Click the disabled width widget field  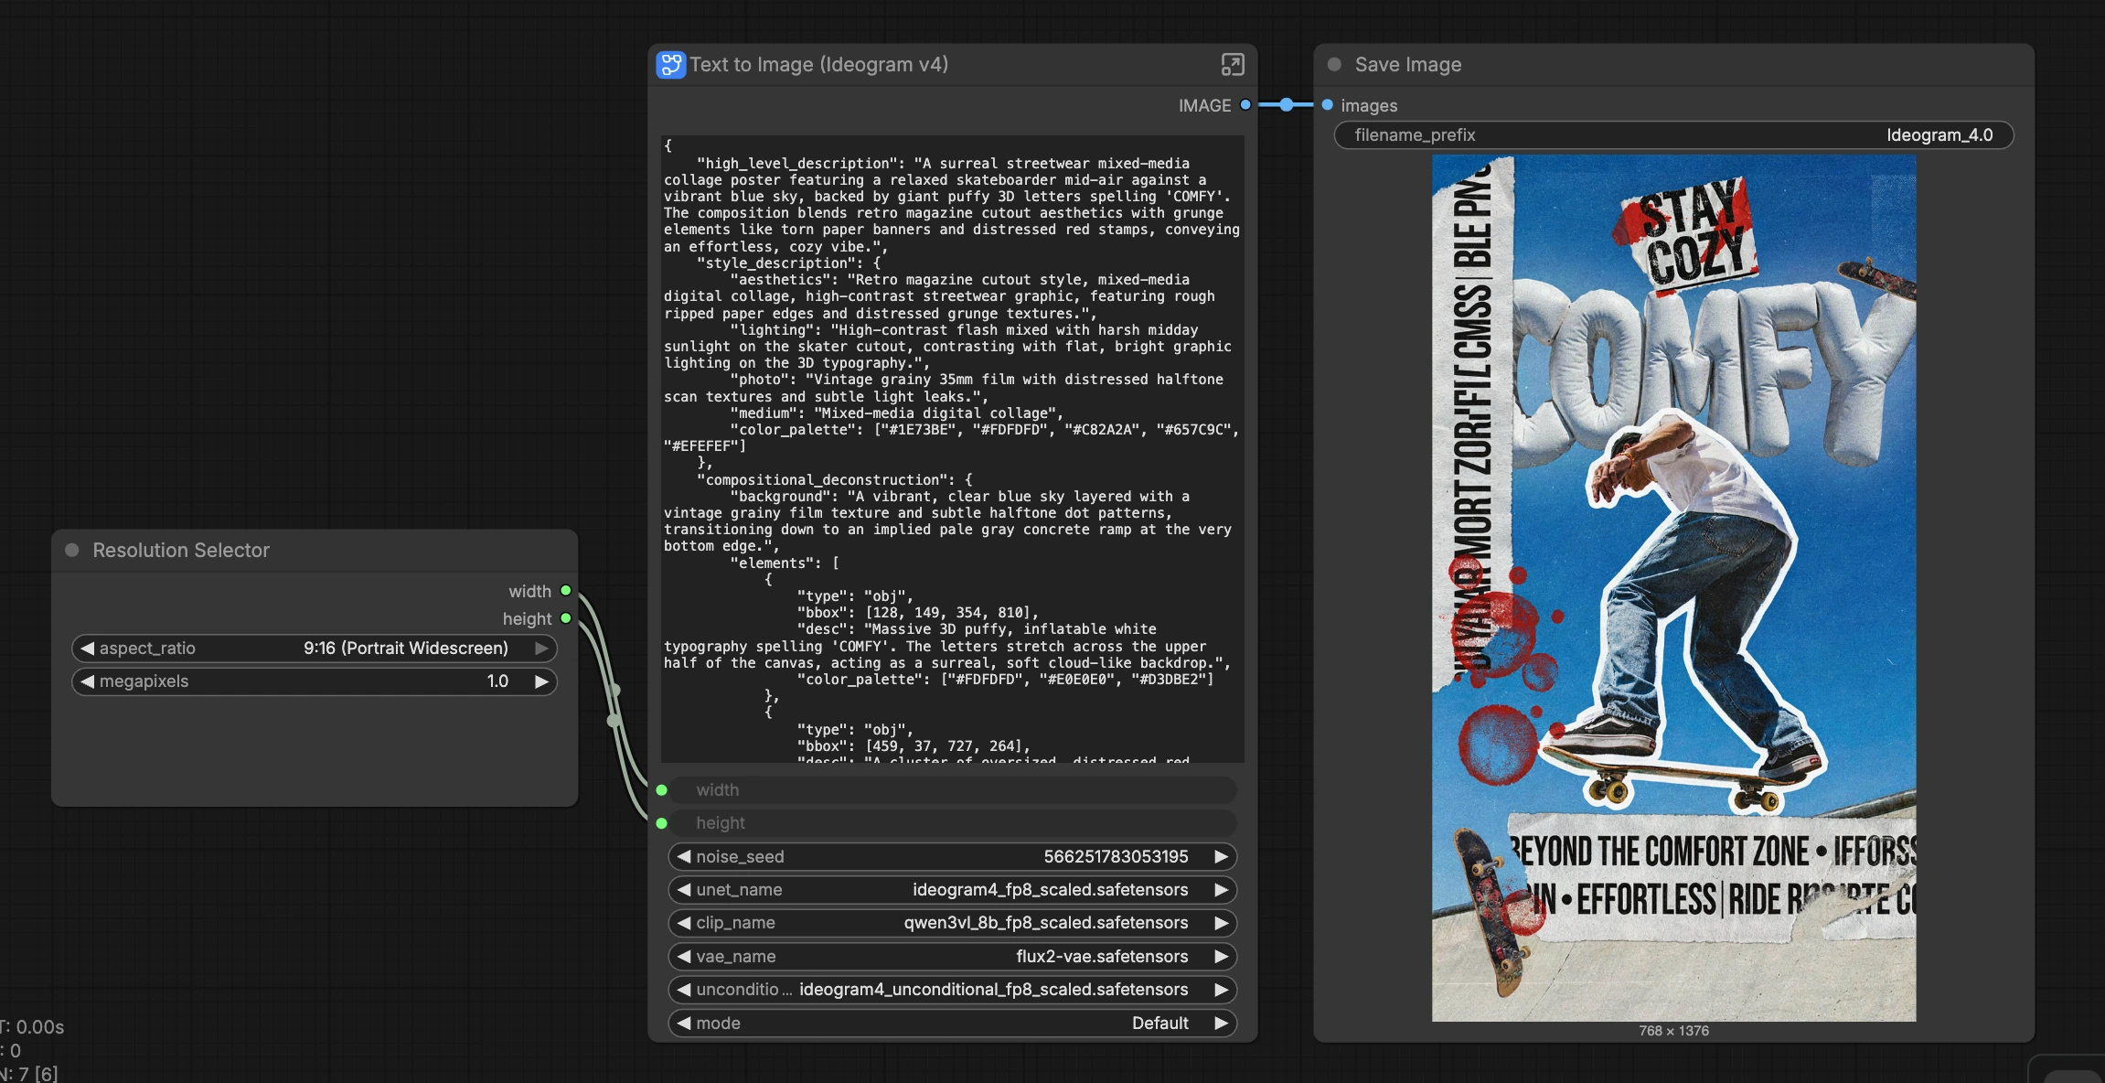[953, 789]
